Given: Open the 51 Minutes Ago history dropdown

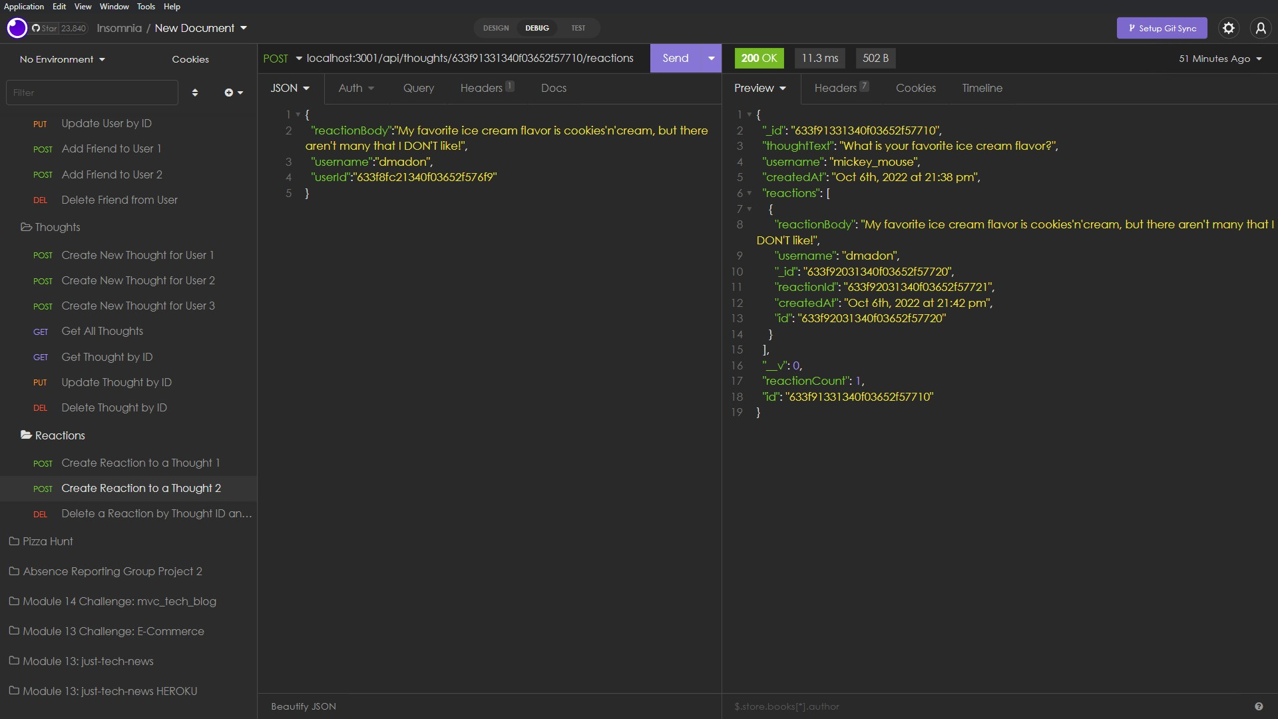Looking at the screenshot, I should [1220, 59].
